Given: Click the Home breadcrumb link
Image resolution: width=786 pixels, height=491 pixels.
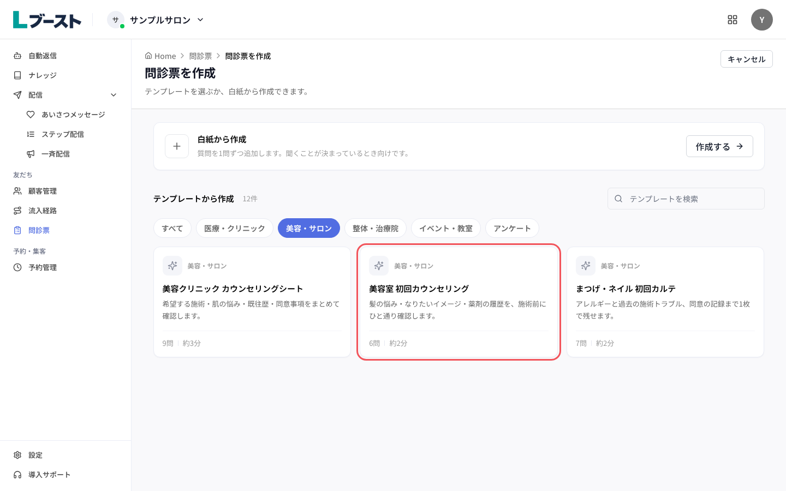Looking at the screenshot, I should [160, 56].
